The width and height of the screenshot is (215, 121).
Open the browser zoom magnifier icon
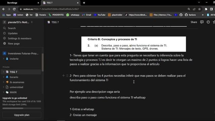(189, 9)
